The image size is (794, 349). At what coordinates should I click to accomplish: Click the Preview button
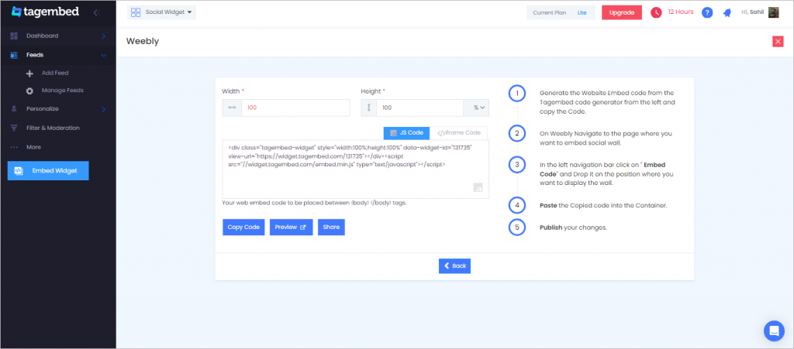(292, 228)
